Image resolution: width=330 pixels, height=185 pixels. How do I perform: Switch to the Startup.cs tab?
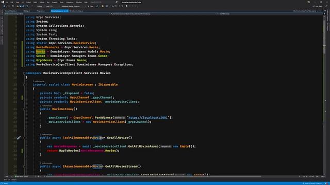pyautogui.click(x=27, y=11)
